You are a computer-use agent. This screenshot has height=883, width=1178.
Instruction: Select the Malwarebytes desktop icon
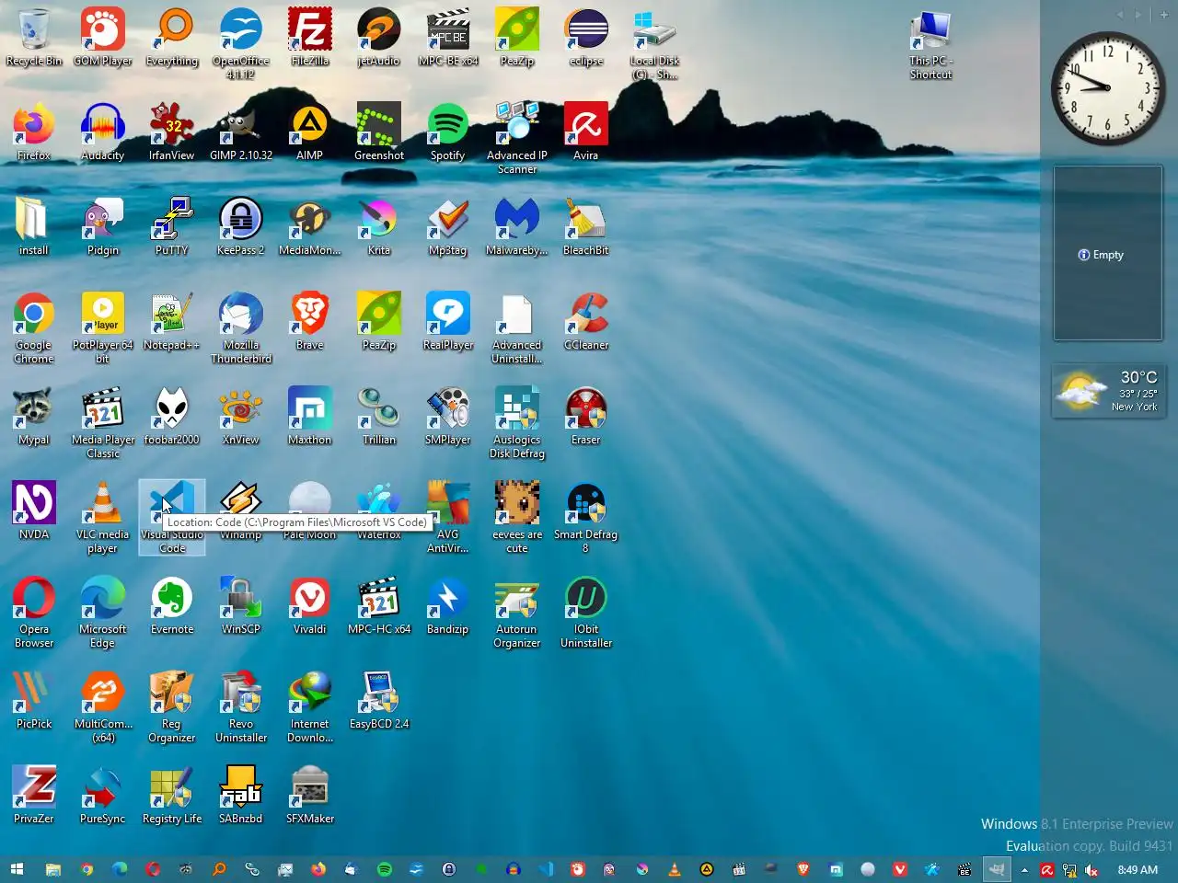(517, 227)
